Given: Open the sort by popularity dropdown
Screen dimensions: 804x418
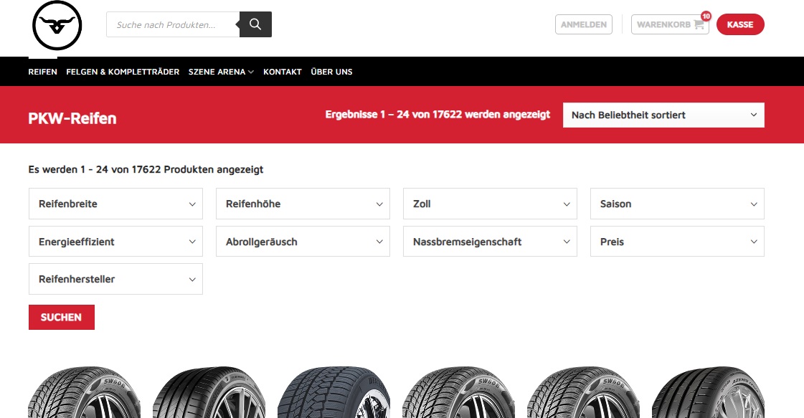Looking at the screenshot, I should 663,115.
